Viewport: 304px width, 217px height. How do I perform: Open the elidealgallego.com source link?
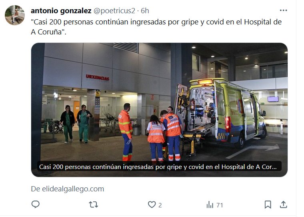click(x=68, y=189)
